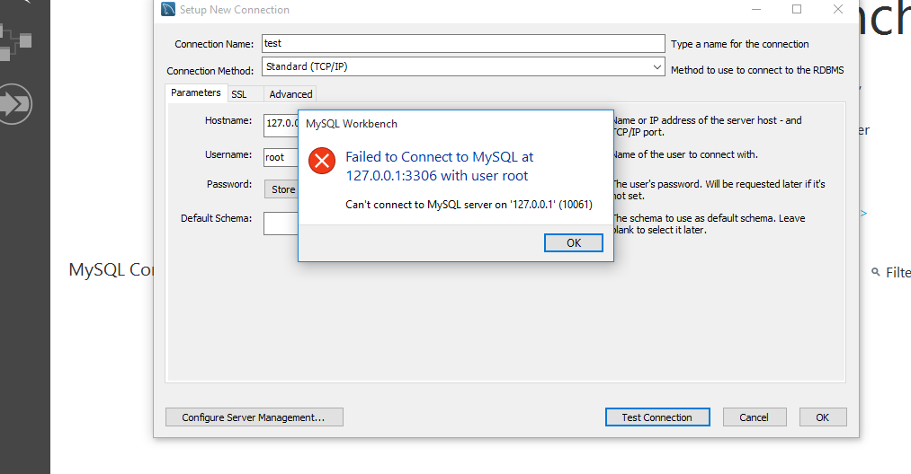Expand the Connection Method dropdown arrow
Image resolution: width=911 pixels, height=474 pixels.
tap(657, 67)
